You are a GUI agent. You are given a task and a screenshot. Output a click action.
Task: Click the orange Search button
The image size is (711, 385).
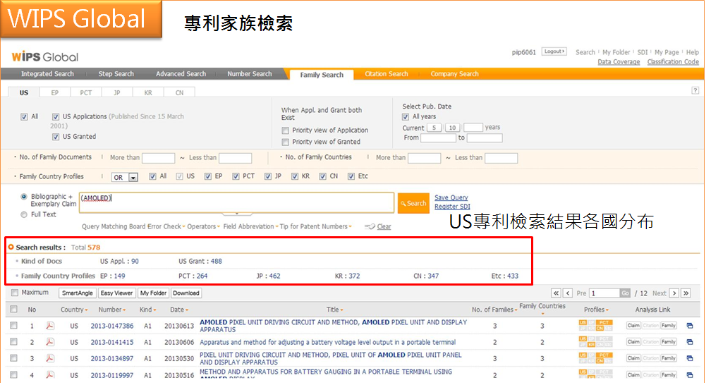tap(413, 204)
